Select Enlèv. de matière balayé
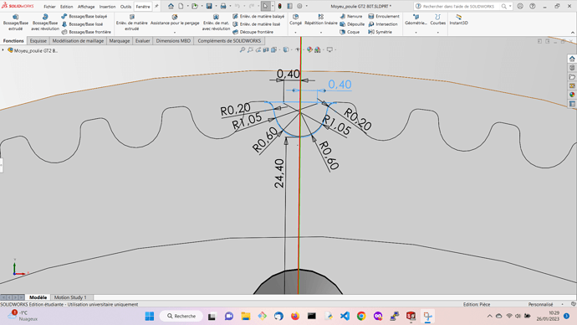The width and height of the screenshot is (577, 325). click(258, 16)
